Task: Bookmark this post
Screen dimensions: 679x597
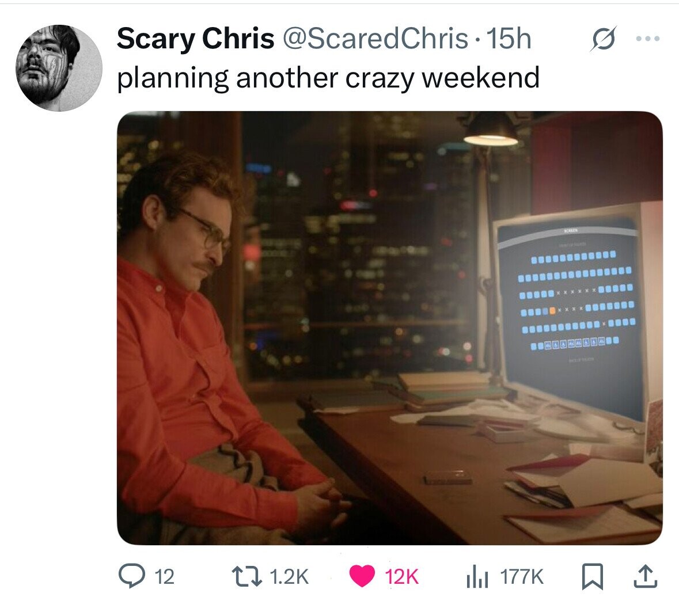Action: click(593, 577)
